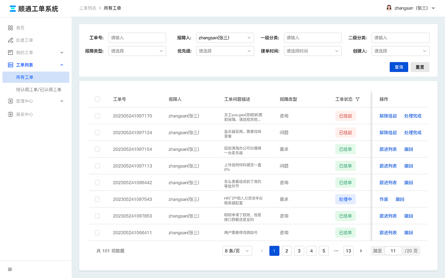The height and width of the screenshot is (278, 445).
Task: Check the row 202305241097170 checkbox
Action: (x=97, y=116)
